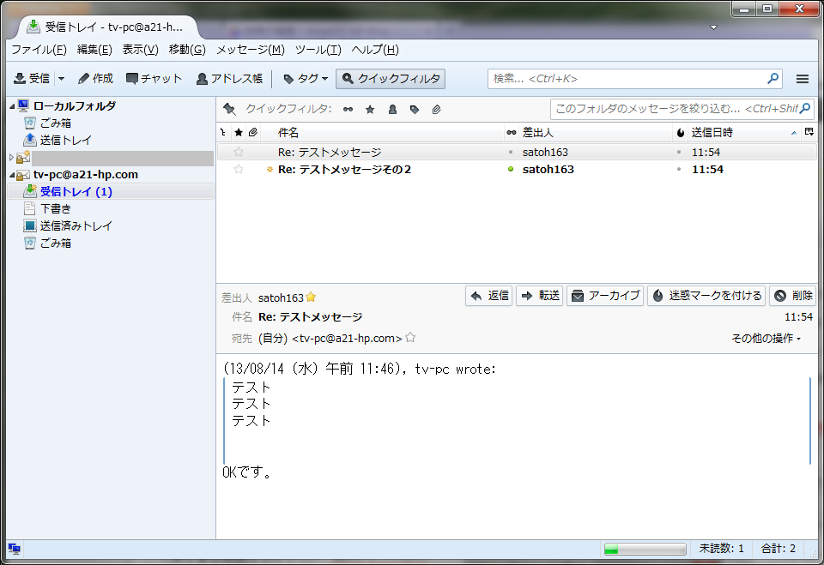Screen dimensions: 824x565
Task: Collapse the ローカルフォルダ tree node
Action: 12,106
